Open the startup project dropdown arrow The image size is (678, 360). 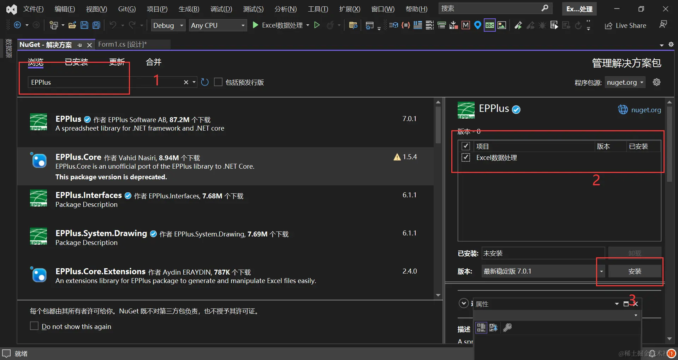tap(308, 25)
